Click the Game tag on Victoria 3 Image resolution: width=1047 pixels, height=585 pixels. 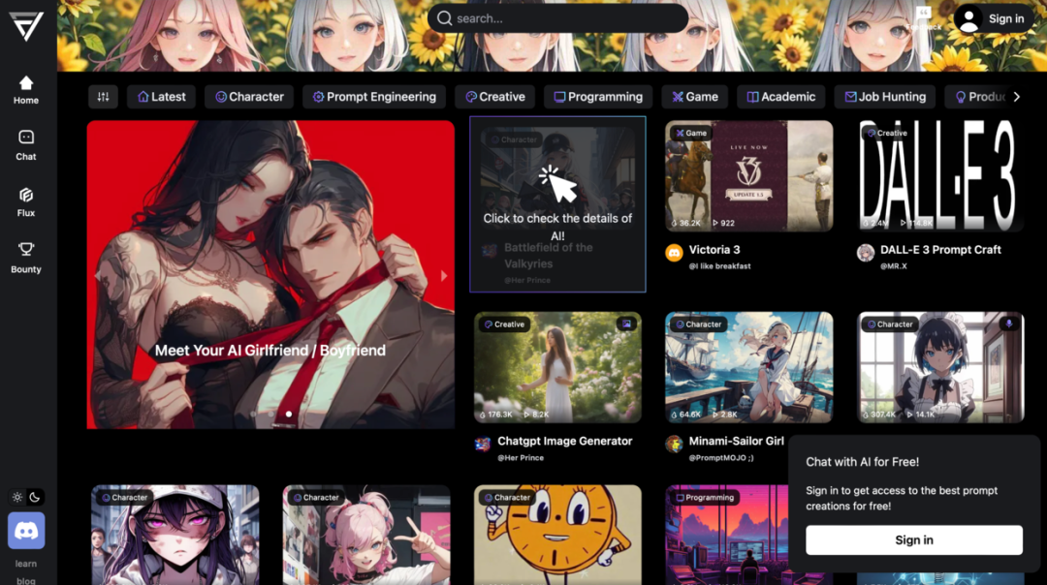691,133
